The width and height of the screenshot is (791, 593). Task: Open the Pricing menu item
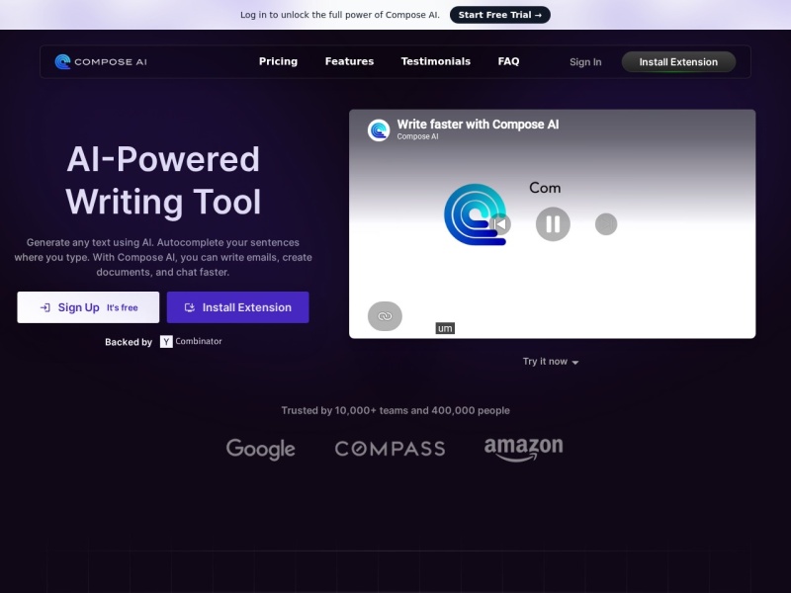click(278, 61)
